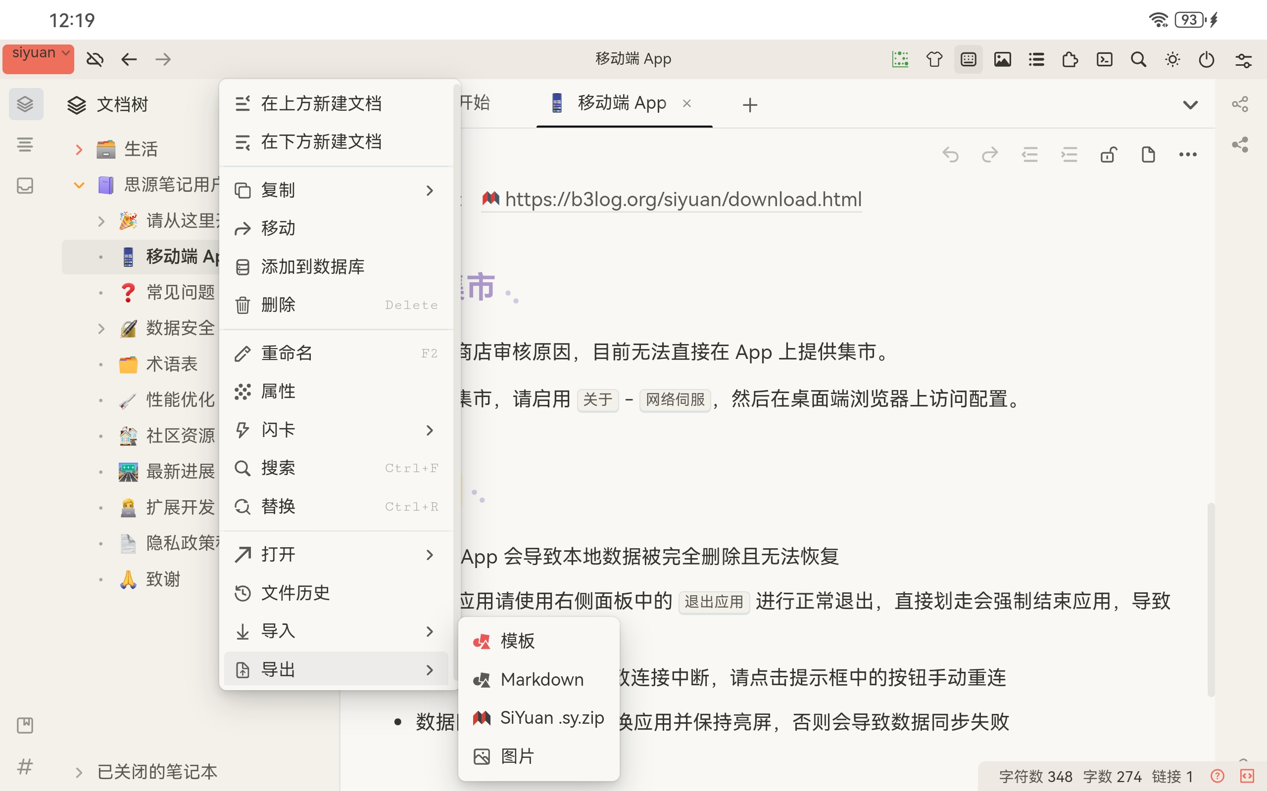Choose Markdown in the export submenu
This screenshot has width=1267, height=791.
point(542,678)
